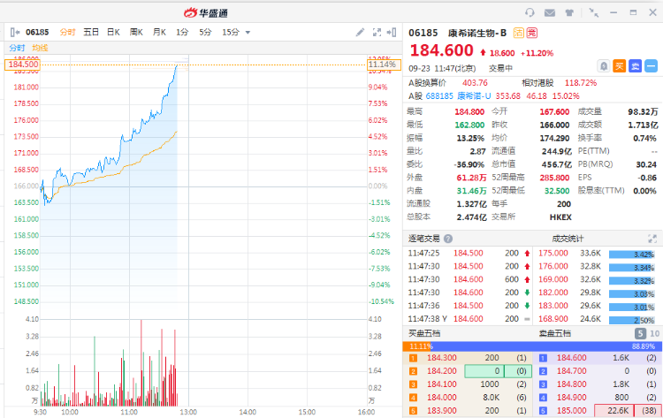Select the 1分 one-minute chart

182,32
